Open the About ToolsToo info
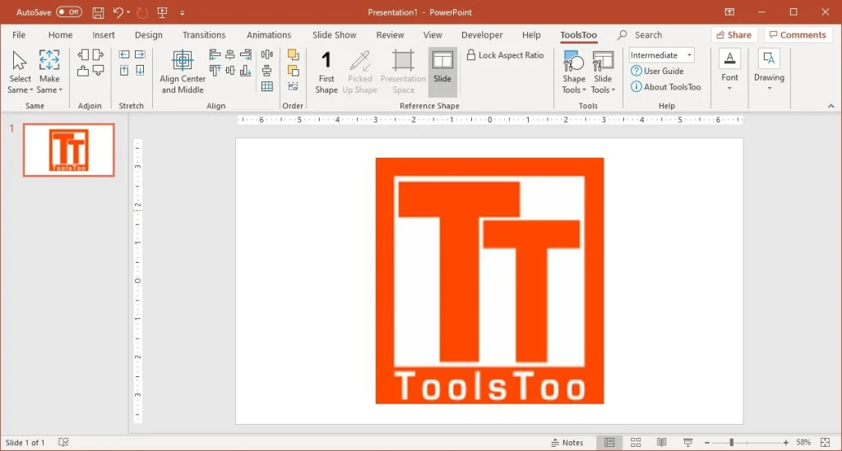The width and height of the screenshot is (842, 451). point(666,87)
